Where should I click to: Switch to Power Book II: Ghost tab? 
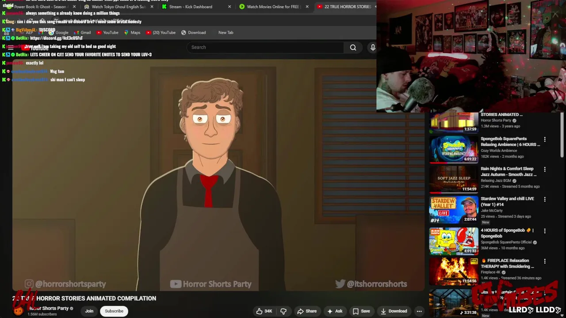40,7
